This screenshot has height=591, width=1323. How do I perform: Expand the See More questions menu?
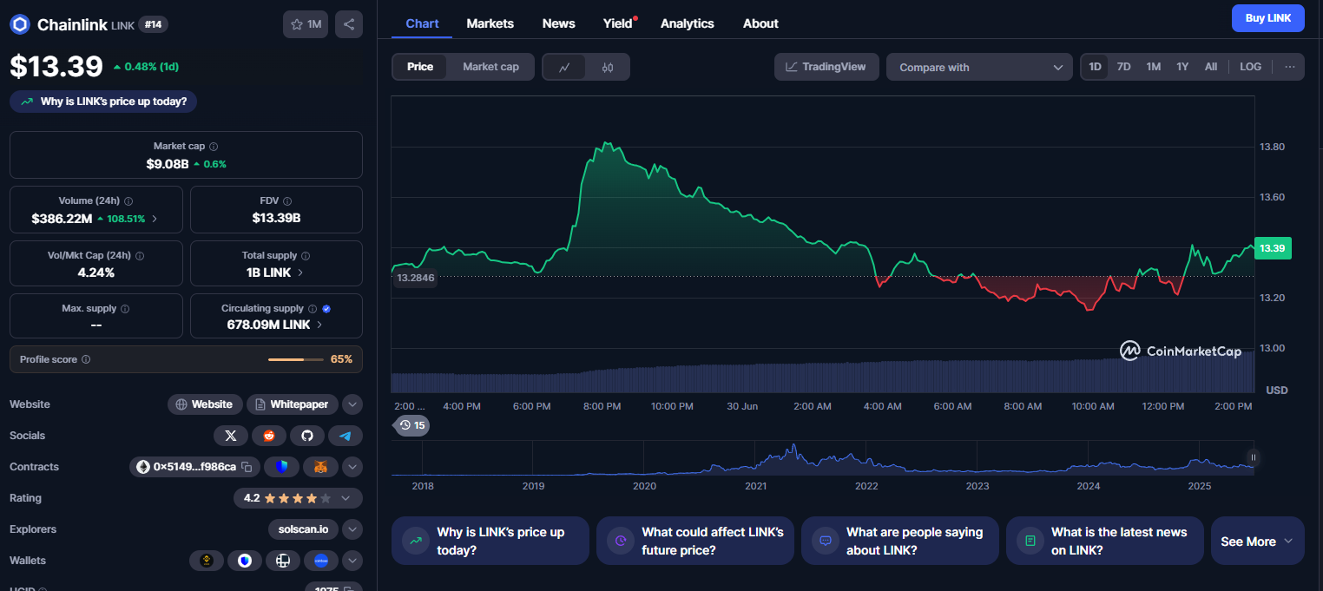[x=1257, y=542]
